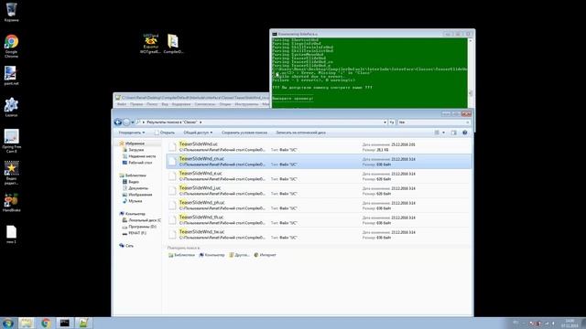Go forward in the Explorer window

(126, 122)
